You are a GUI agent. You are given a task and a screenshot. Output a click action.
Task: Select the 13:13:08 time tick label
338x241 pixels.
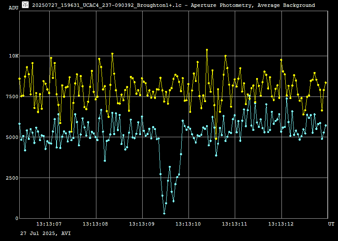pyautogui.click(x=95, y=224)
